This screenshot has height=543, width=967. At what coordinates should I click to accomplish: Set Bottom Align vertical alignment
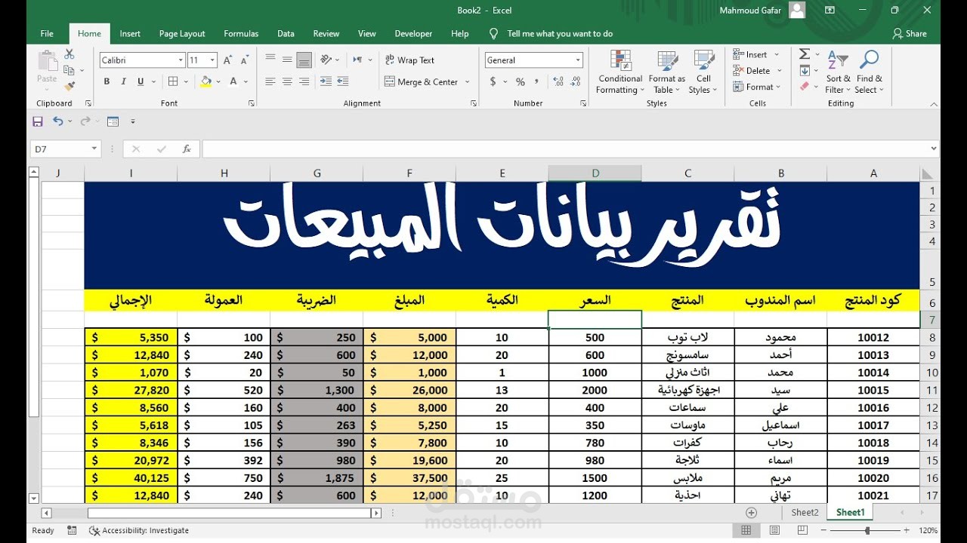[x=304, y=60]
